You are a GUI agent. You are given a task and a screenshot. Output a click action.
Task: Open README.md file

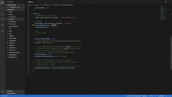coord(13,57)
